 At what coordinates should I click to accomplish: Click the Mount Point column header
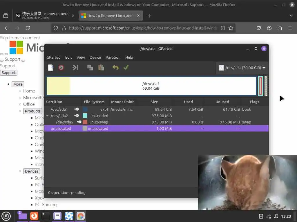pyautogui.click(x=122, y=102)
